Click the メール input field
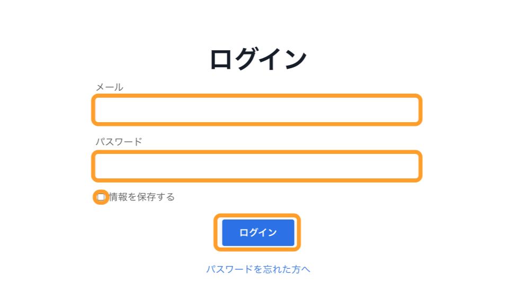Screen dimensions: 525x293 (257, 110)
